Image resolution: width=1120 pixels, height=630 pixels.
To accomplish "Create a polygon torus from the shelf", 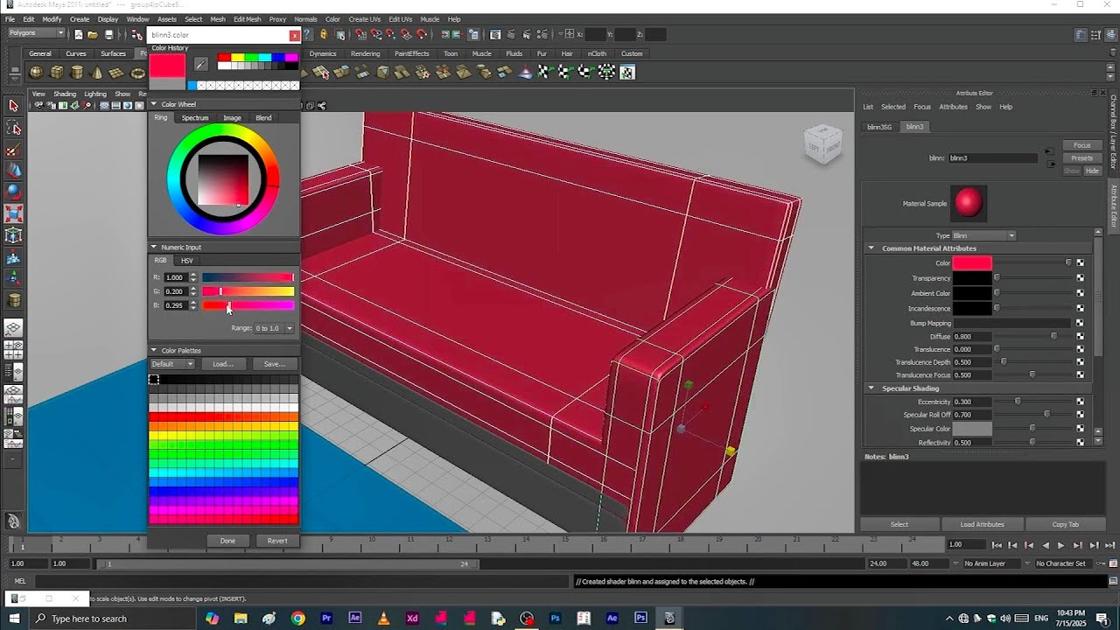I will click(137, 73).
